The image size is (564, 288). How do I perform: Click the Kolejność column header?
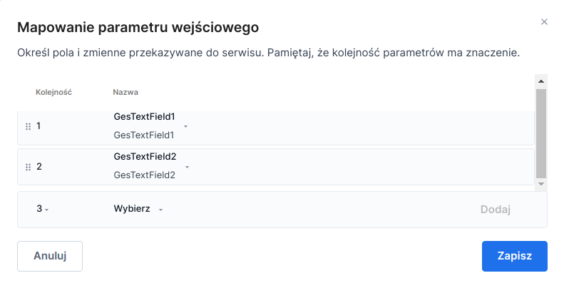pyautogui.click(x=53, y=92)
